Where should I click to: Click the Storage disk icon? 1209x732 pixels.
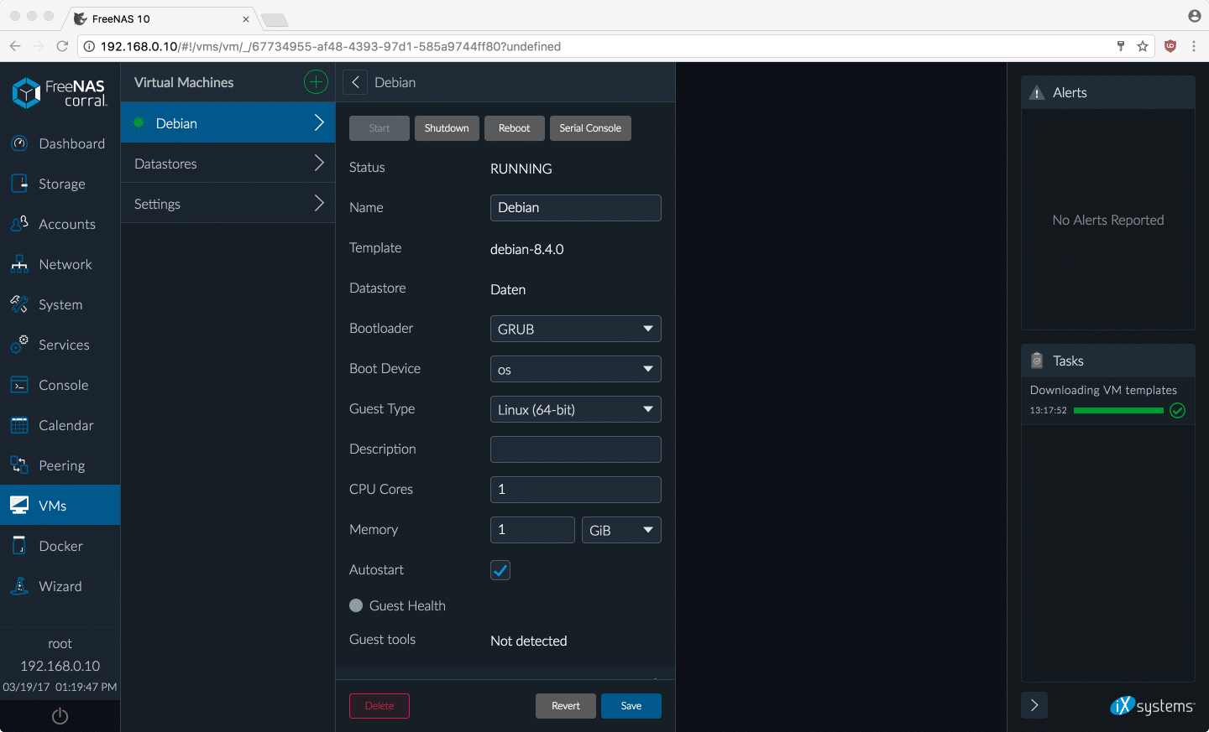coord(19,184)
